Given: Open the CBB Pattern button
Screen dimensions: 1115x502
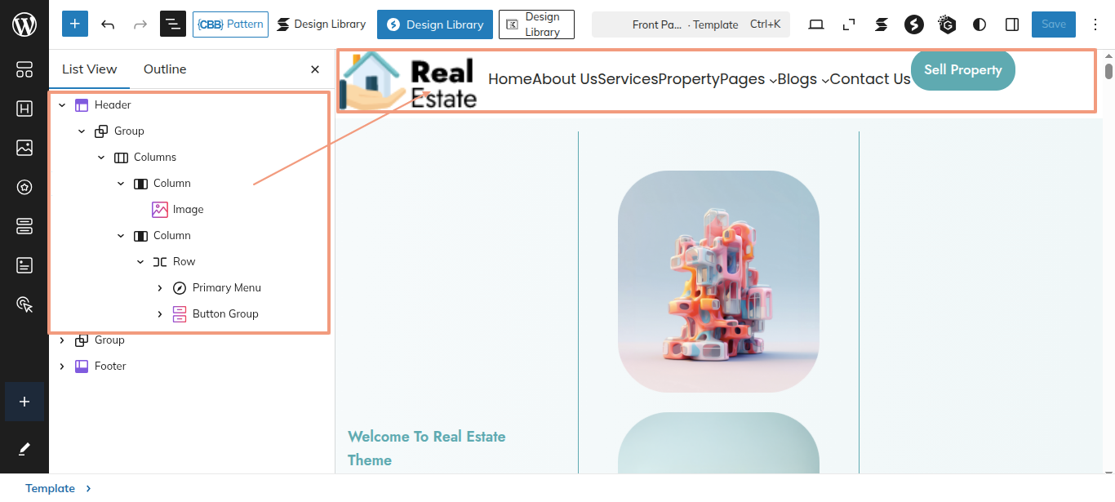Looking at the screenshot, I should click(230, 24).
